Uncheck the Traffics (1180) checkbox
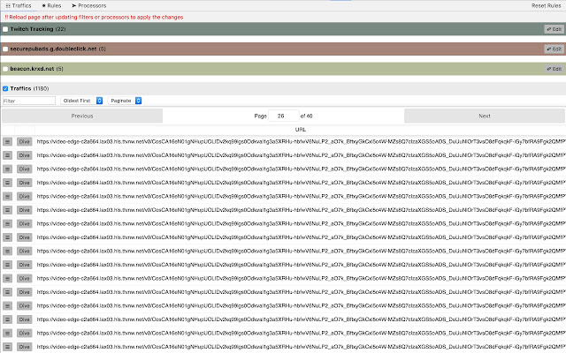The height and width of the screenshot is (353, 566). pos(5,88)
